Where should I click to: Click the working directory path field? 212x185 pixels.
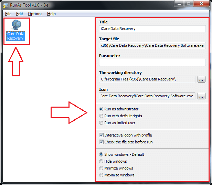147,79
